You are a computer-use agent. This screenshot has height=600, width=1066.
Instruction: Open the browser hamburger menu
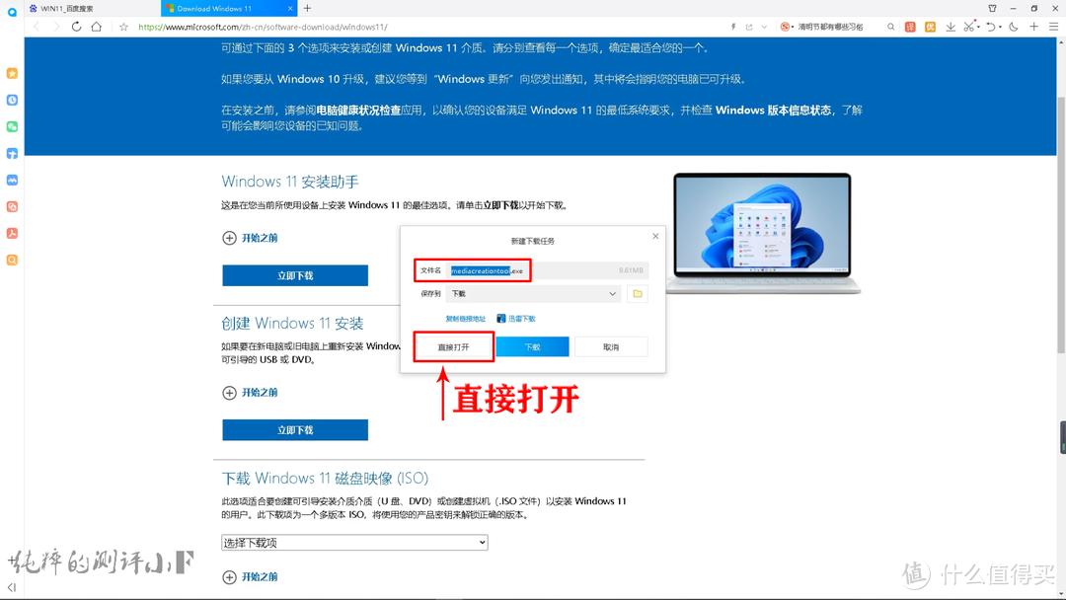(1053, 27)
